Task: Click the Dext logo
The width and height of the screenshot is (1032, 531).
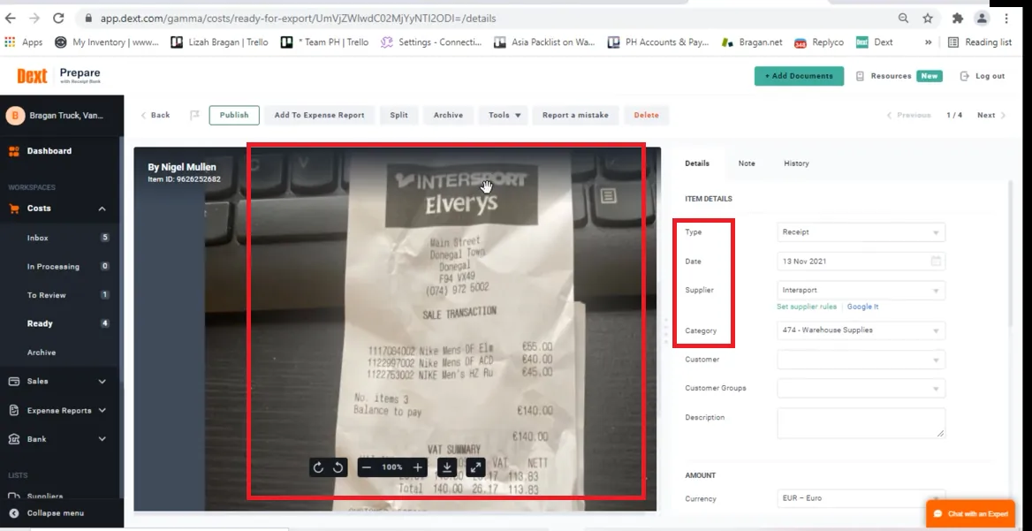Action: (x=32, y=76)
